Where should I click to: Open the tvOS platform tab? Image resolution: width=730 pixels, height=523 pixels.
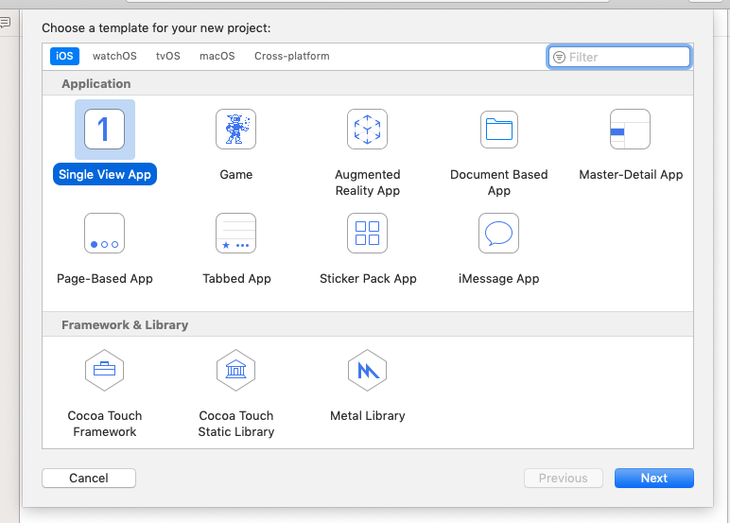pyautogui.click(x=167, y=56)
